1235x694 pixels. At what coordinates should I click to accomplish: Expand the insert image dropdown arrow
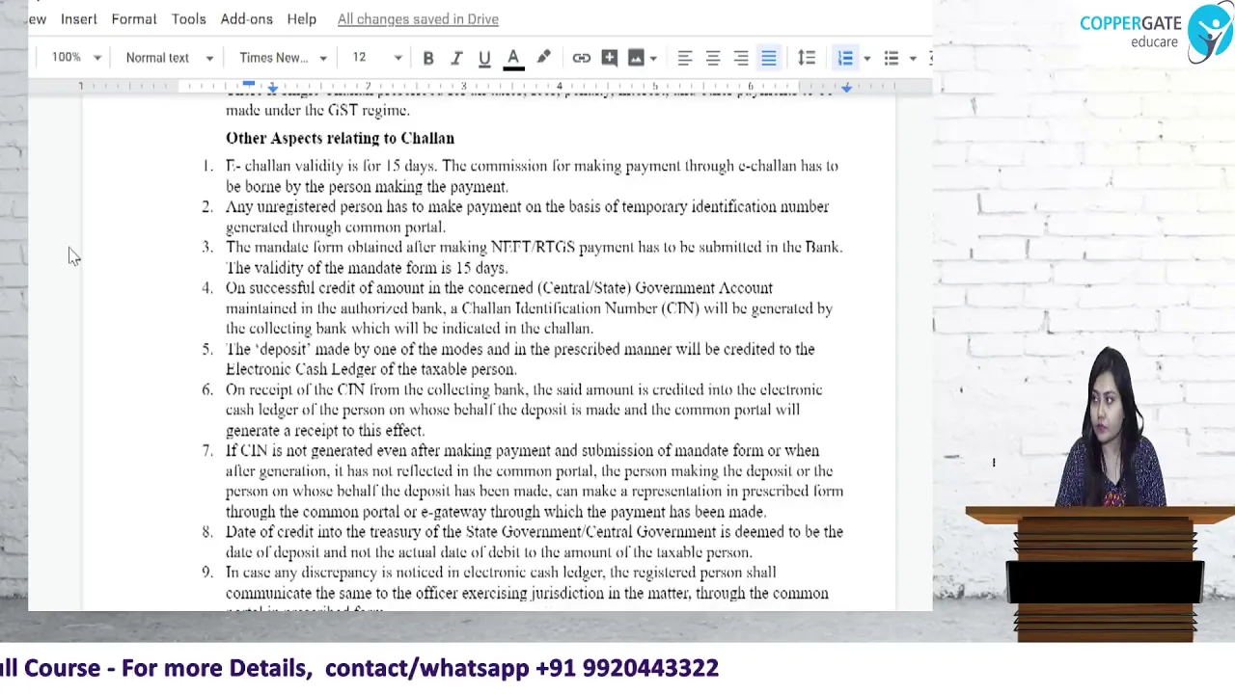click(x=653, y=58)
